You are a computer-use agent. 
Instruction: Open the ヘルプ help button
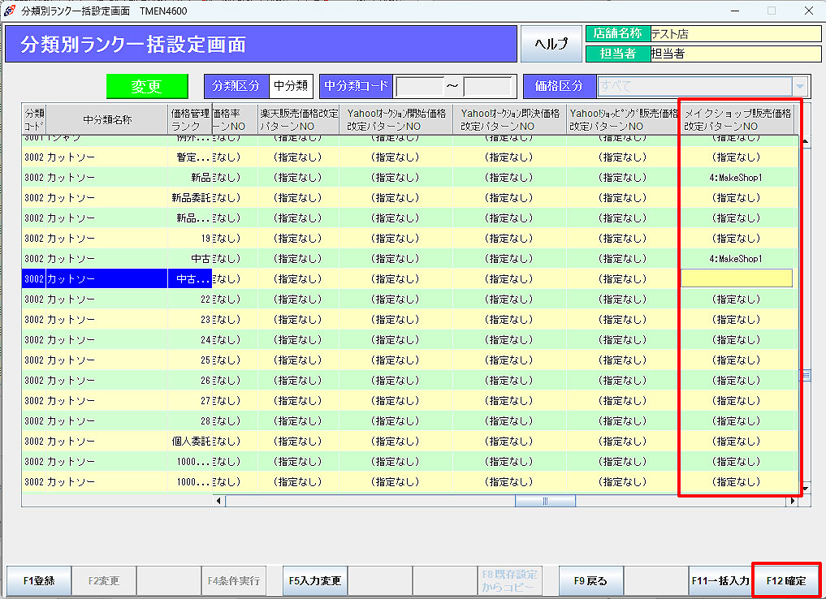click(x=551, y=44)
